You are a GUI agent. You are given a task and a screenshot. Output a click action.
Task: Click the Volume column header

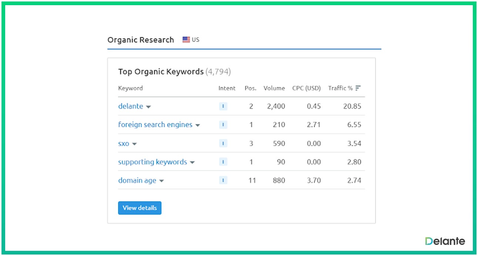[x=274, y=88]
